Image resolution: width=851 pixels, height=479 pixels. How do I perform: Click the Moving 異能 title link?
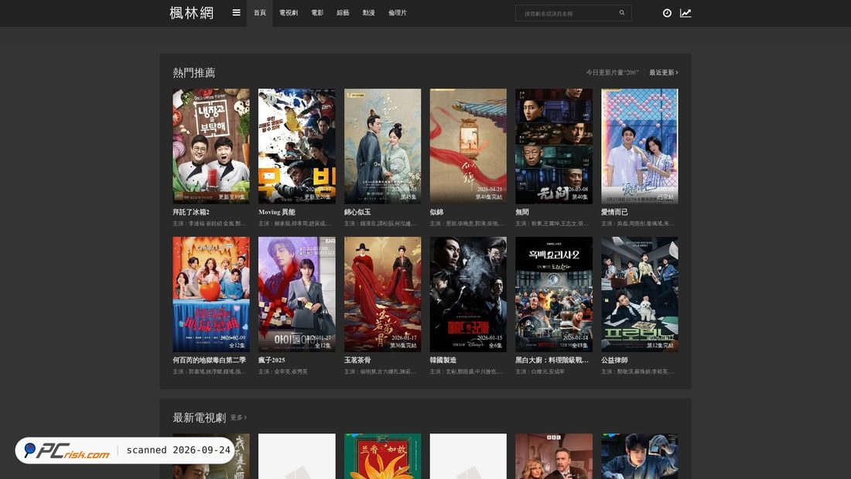coord(277,212)
